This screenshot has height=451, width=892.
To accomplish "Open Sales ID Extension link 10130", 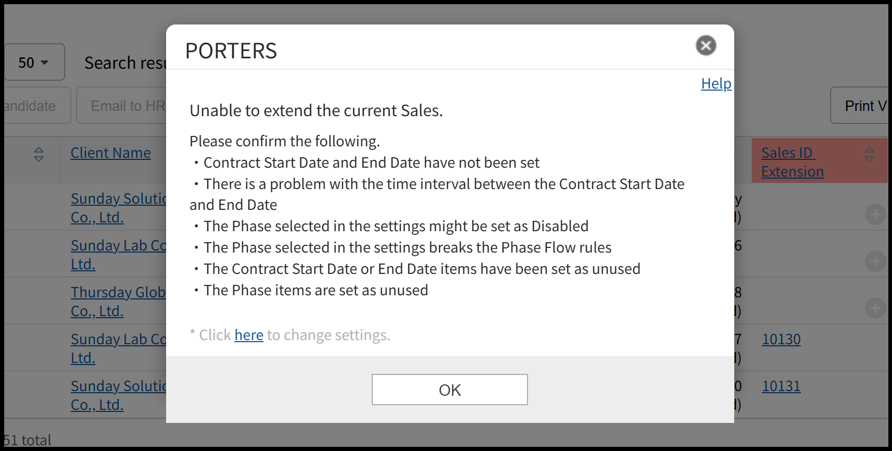I will point(781,340).
